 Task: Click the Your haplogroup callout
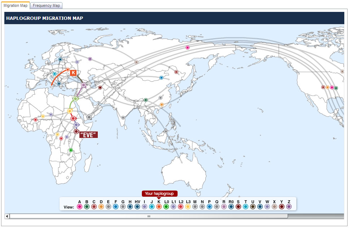pos(159,193)
